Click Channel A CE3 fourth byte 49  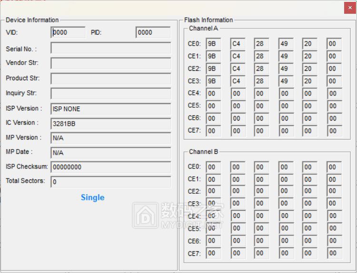click(x=286, y=81)
